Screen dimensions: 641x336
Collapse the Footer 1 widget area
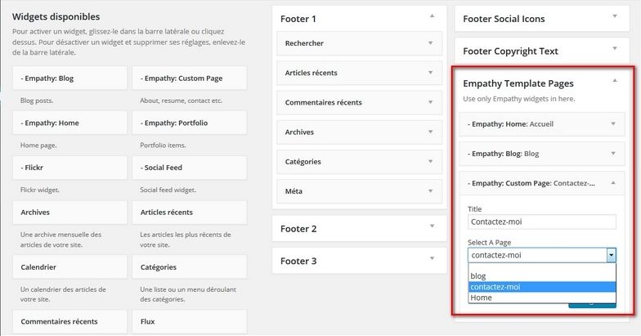pos(431,17)
